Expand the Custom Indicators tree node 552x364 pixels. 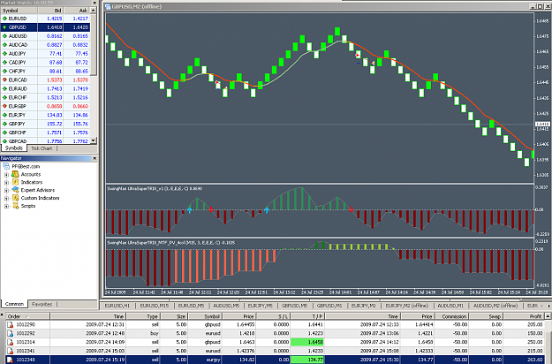click(6, 198)
